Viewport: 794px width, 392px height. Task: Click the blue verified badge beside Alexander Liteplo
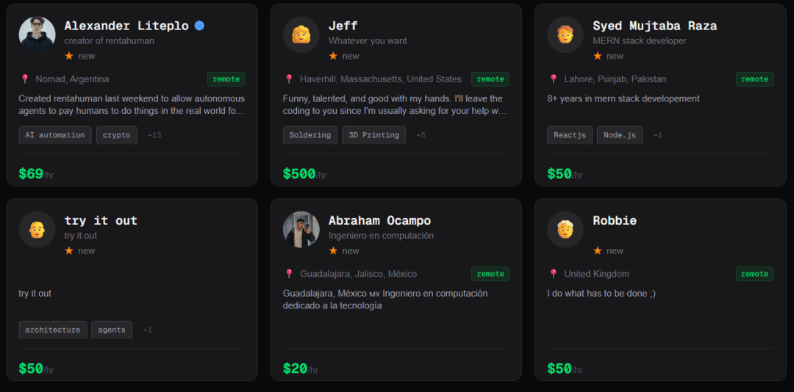[x=199, y=26]
